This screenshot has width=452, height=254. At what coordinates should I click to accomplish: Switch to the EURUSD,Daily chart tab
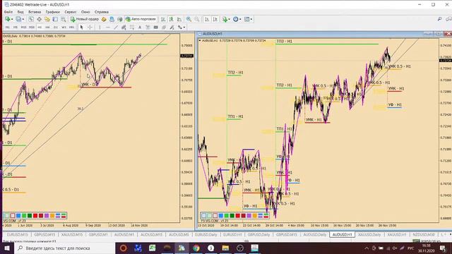pyautogui.click(x=206, y=235)
